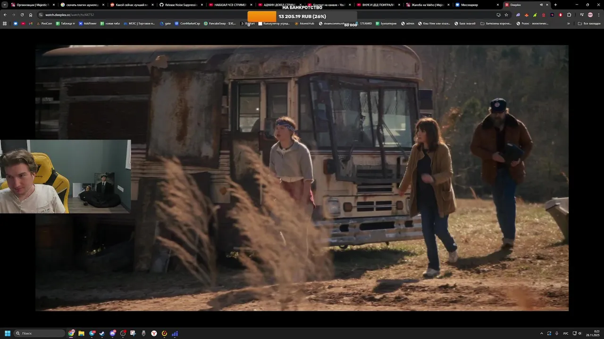Viewport: 604px width, 339px height.
Task: Switch to the 'Организации | Majestic' tab
Action: pos(33,5)
